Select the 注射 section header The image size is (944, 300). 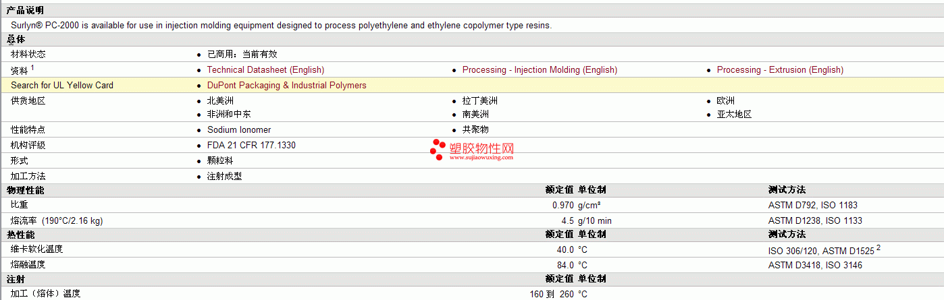16,279
